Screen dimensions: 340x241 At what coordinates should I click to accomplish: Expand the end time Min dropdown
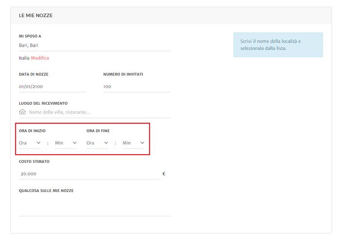pos(133,143)
